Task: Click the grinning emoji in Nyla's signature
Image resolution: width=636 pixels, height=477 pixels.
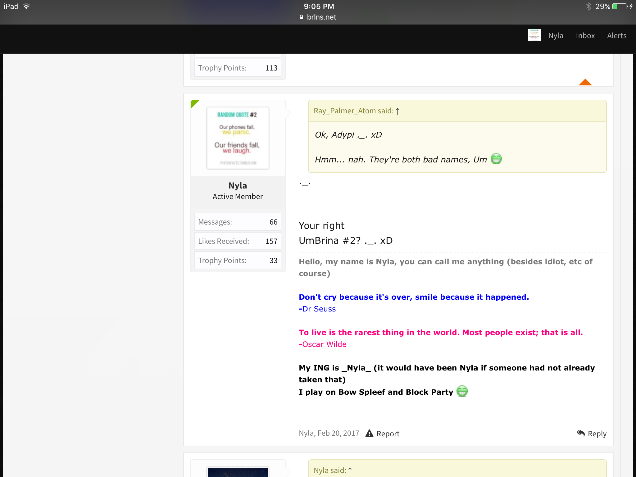Action: pyautogui.click(x=462, y=391)
